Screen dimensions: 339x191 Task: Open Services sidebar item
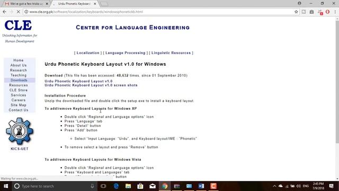pos(19,95)
